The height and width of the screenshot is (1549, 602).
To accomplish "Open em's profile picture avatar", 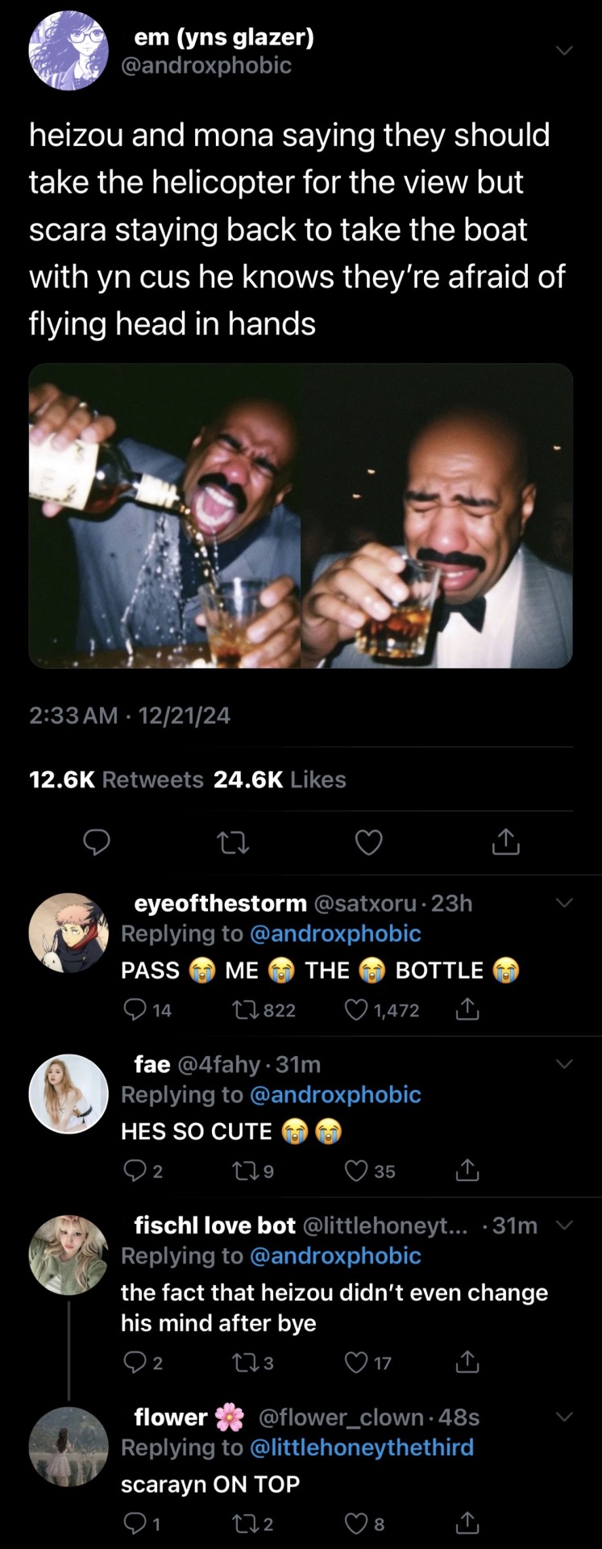I will 69,51.
